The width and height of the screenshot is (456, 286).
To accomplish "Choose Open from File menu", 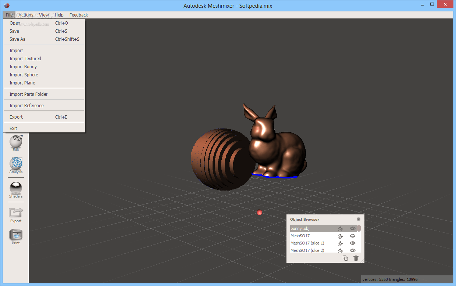I will (x=44, y=23).
